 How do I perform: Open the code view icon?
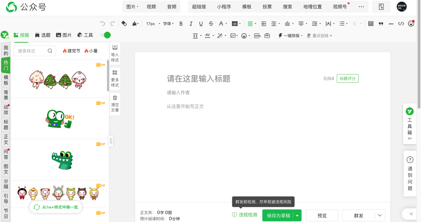(x=401, y=24)
